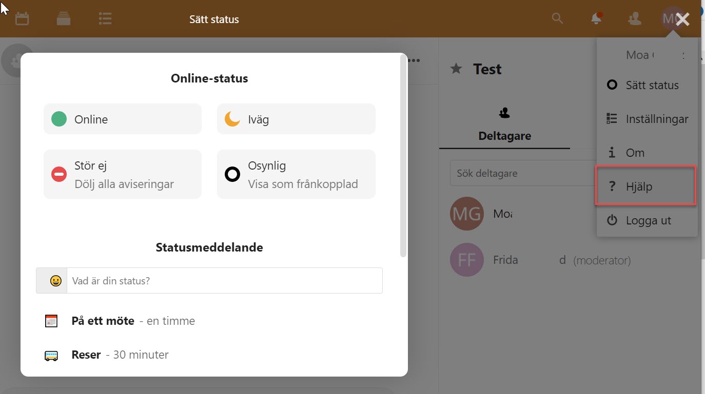Open Hjälp in user menu
The image size is (705, 394).
coord(645,186)
